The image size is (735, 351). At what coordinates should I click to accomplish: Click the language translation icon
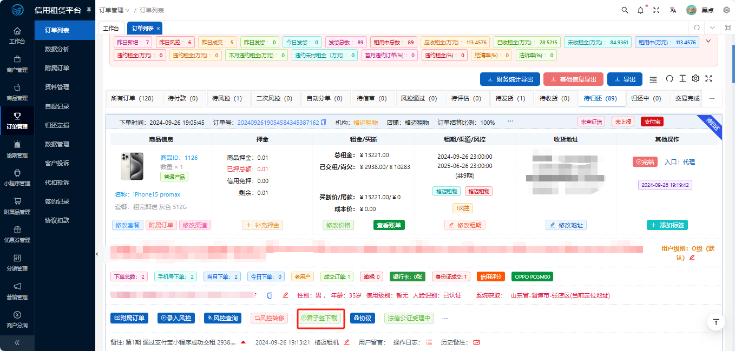tap(673, 10)
